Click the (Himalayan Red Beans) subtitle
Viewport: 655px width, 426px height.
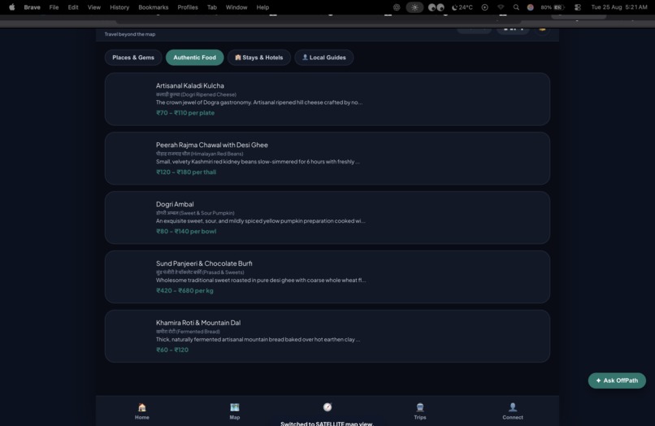[x=216, y=154]
